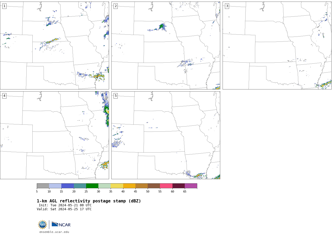Open ensemble member 1 reflectivity panel
This screenshot has height=235, width=334.
pos(55,45)
